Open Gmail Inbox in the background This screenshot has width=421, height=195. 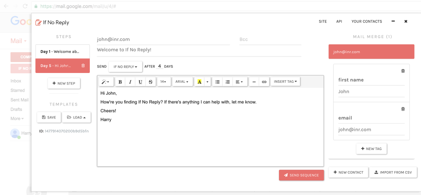tap(16, 81)
